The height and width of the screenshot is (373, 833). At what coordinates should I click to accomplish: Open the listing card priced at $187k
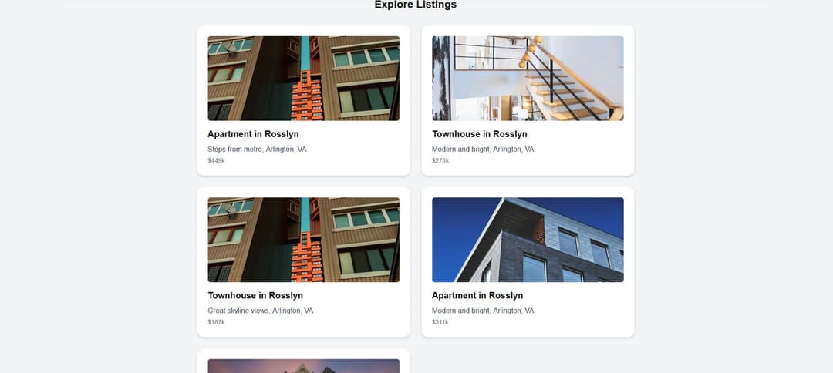click(x=303, y=262)
